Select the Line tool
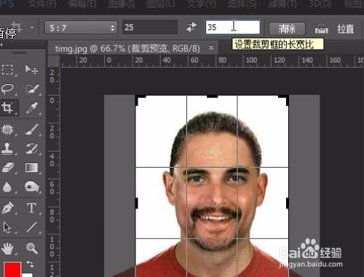Viewport: 364px width, 277px height. (x=31, y=227)
